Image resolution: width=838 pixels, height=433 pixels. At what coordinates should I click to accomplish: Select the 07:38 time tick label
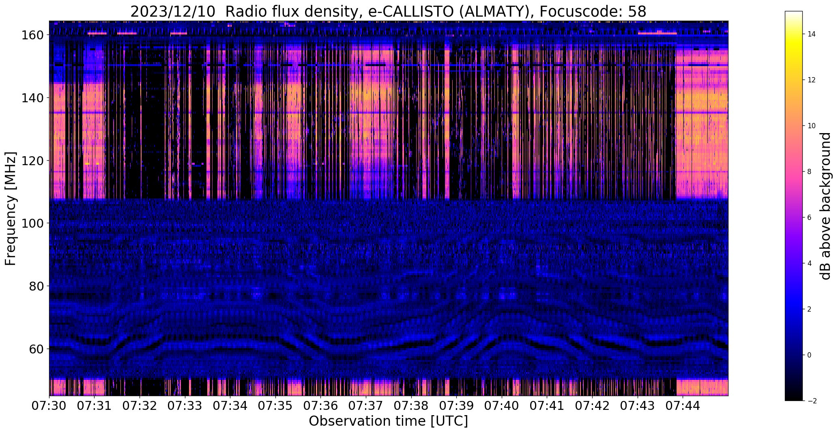coord(412,405)
